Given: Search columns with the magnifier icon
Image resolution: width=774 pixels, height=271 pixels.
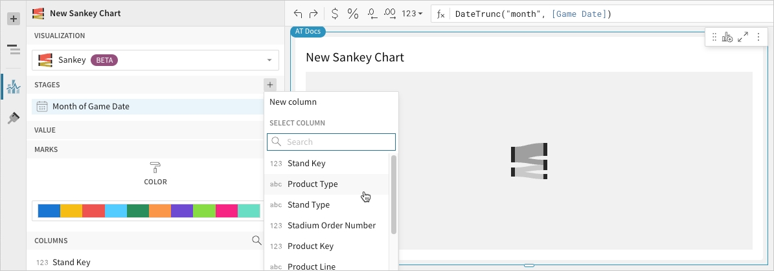Looking at the screenshot, I should (256, 241).
